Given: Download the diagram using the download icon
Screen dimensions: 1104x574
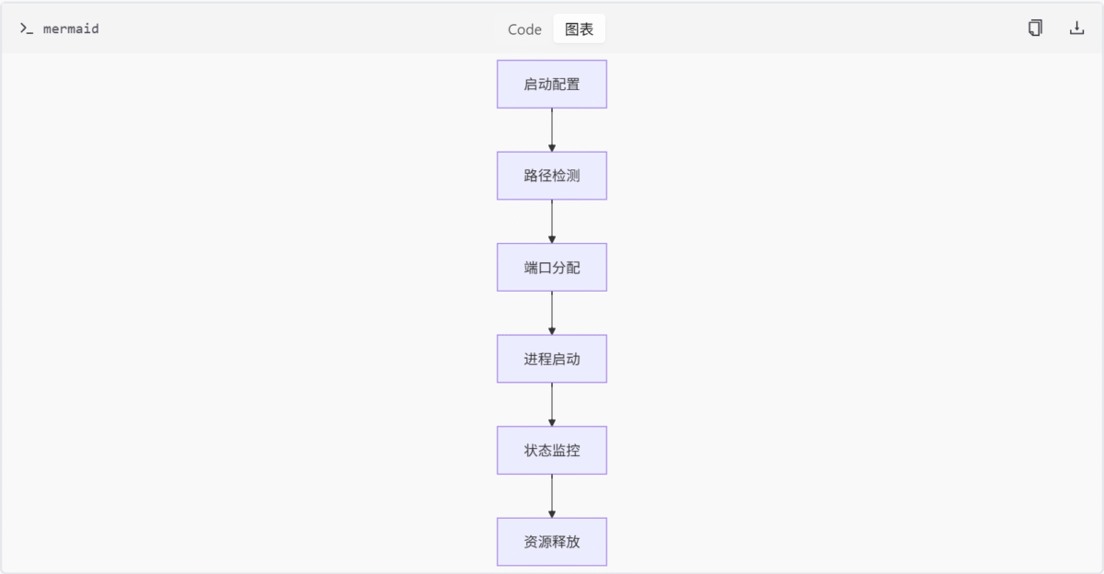Looking at the screenshot, I should coord(1076,28).
